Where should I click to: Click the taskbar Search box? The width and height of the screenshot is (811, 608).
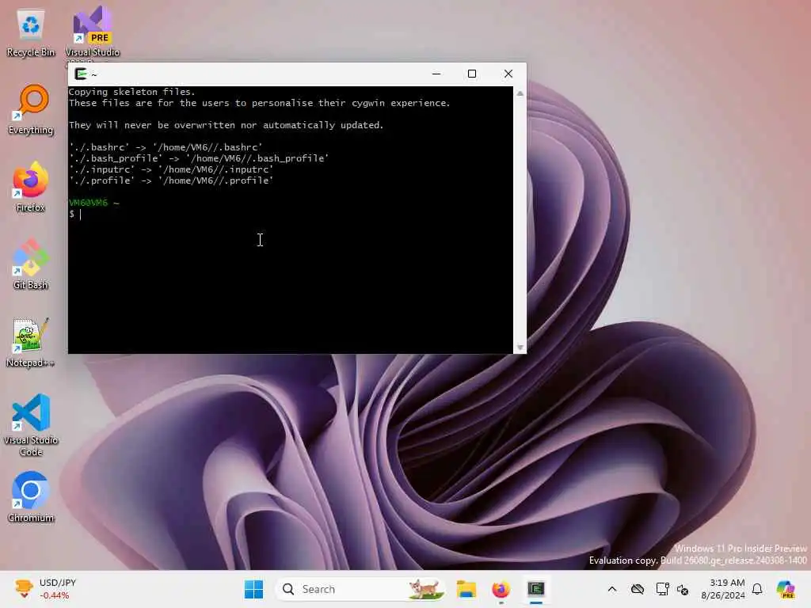click(360, 589)
